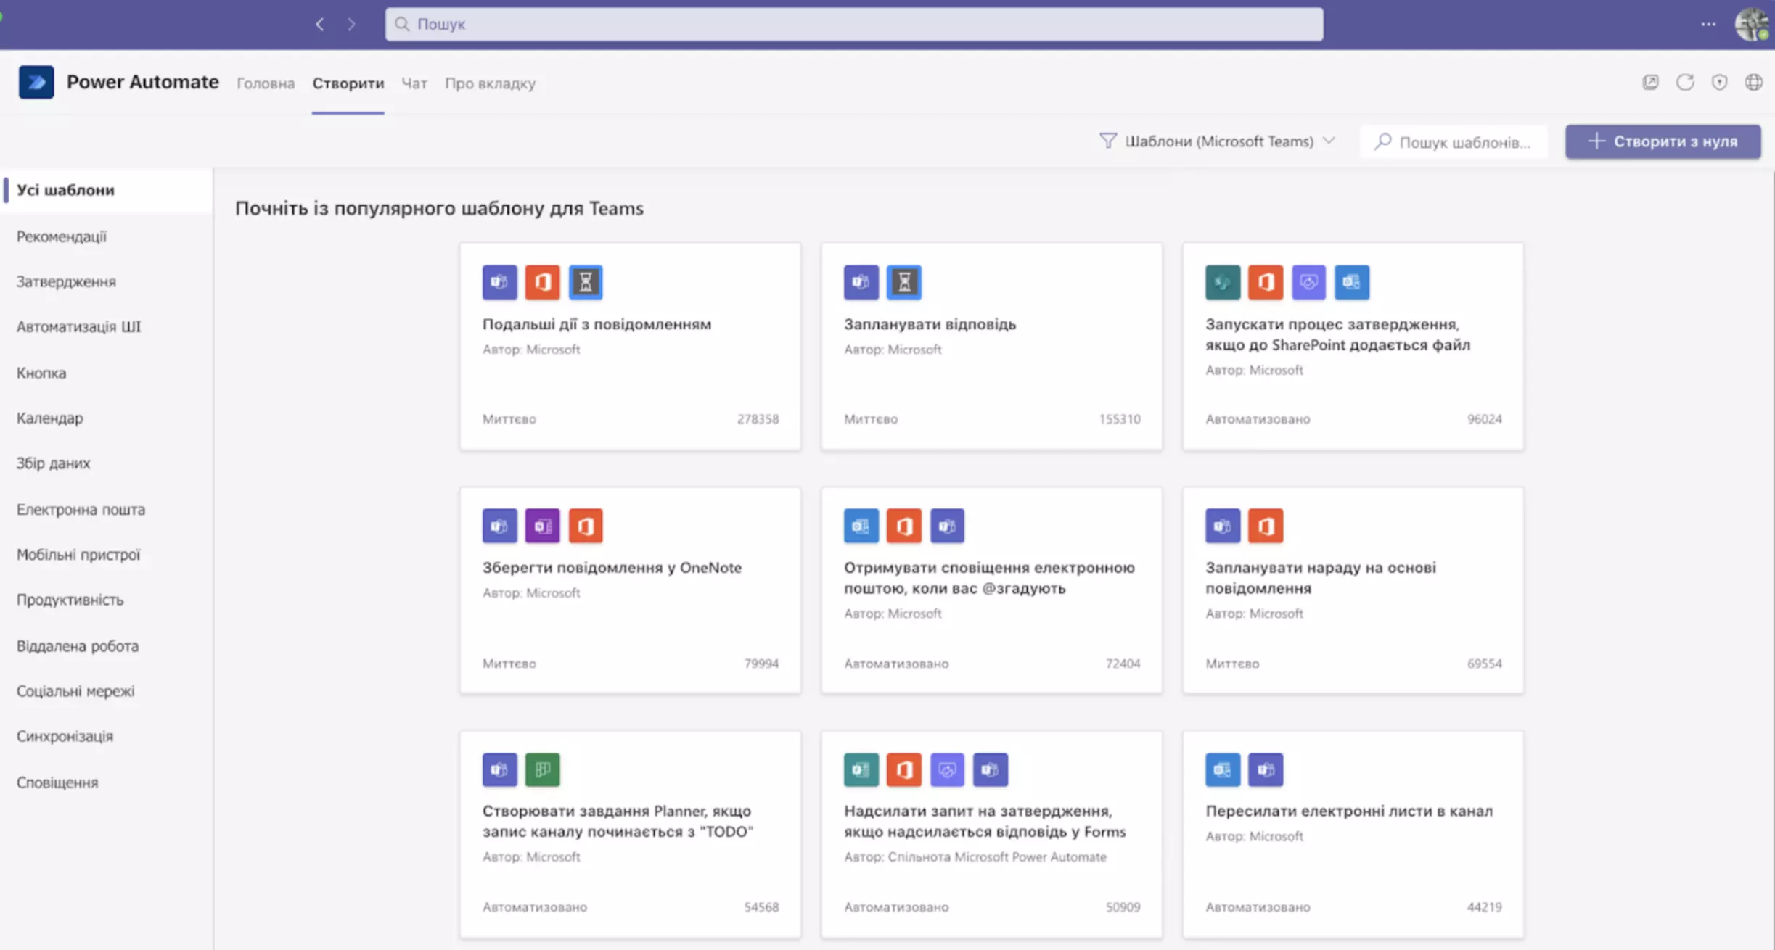The width and height of the screenshot is (1775, 950).
Task: Click the pop-out app icon
Action: tap(1650, 82)
